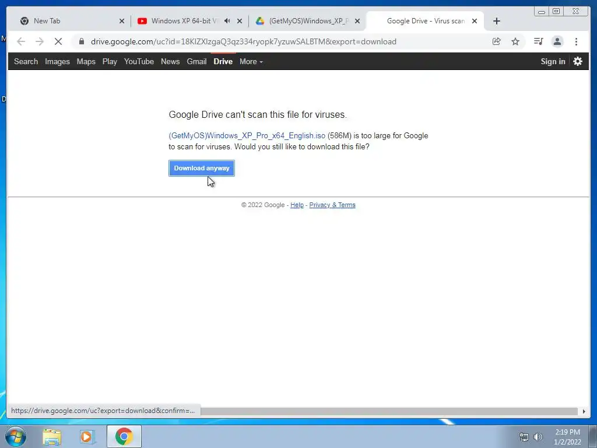Open the Help link in footer

[x=297, y=205]
